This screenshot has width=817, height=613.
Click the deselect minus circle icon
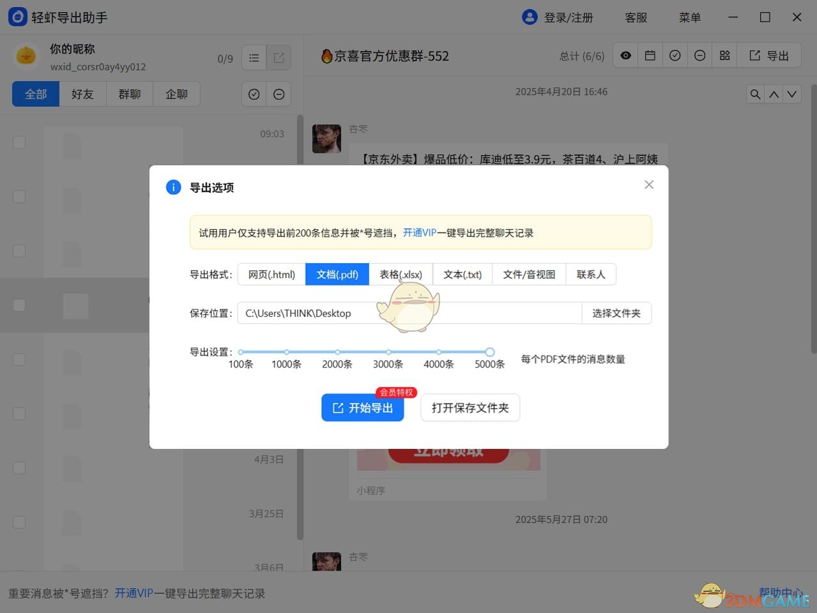tap(699, 55)
